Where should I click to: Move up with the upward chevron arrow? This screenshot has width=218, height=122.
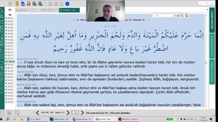point(10,10)
